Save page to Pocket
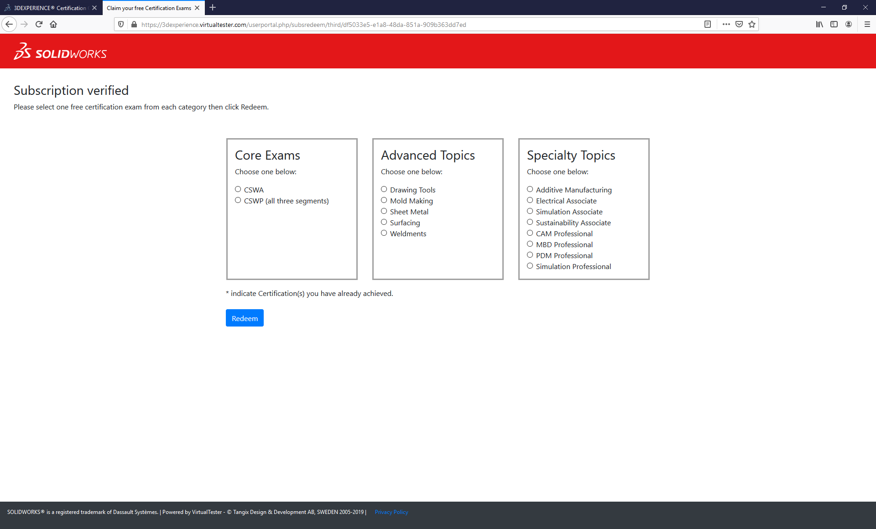876x529 pixels. [739, 24]
